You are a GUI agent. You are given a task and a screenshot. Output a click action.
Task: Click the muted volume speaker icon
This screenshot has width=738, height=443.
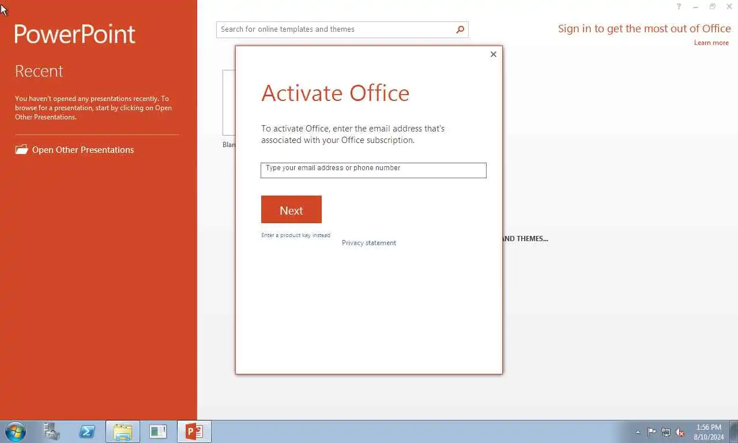(x=680, y=432)
